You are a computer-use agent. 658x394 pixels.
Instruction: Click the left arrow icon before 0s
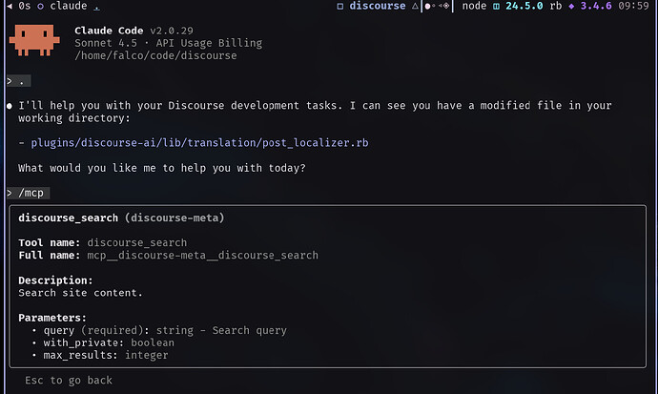[10, 6]
